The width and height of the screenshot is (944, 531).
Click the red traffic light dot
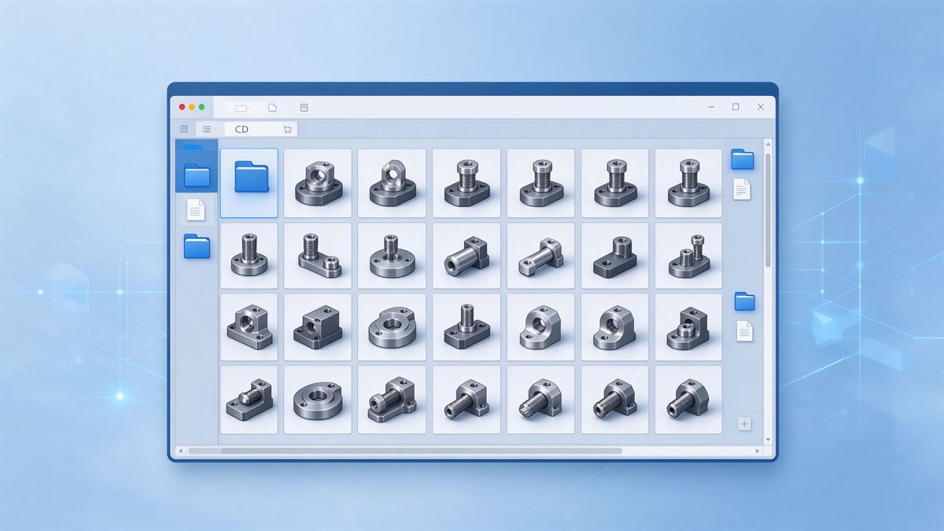pyautogui.click(x=183, y=107)
